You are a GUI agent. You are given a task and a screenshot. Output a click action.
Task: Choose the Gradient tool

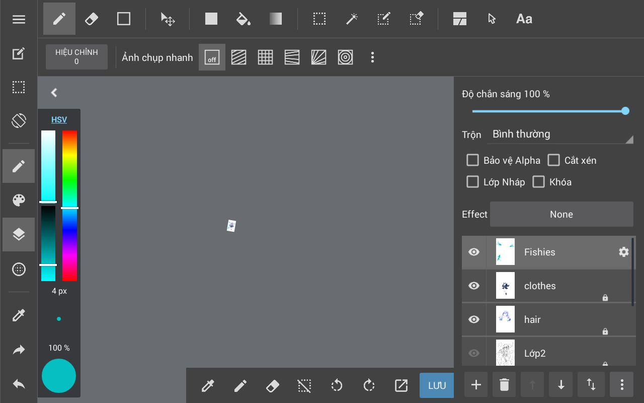pos(276,19)
